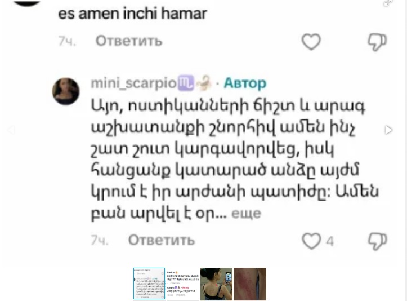
Task: Click thumbs-down icon on mini_scarpio's comment
Action: coord(377,241)
